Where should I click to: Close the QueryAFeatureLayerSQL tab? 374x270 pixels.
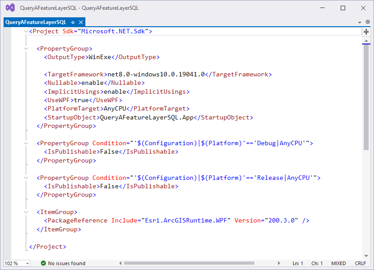coord(81,22)
